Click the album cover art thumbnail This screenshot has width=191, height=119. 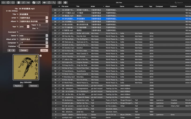[26, 67]
